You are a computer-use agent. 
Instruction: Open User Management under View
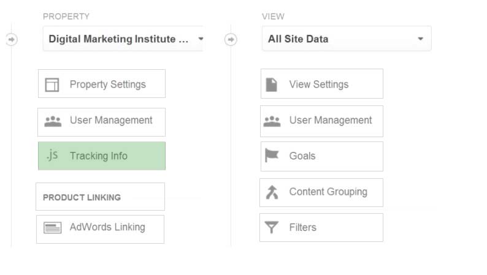[322, 121]
